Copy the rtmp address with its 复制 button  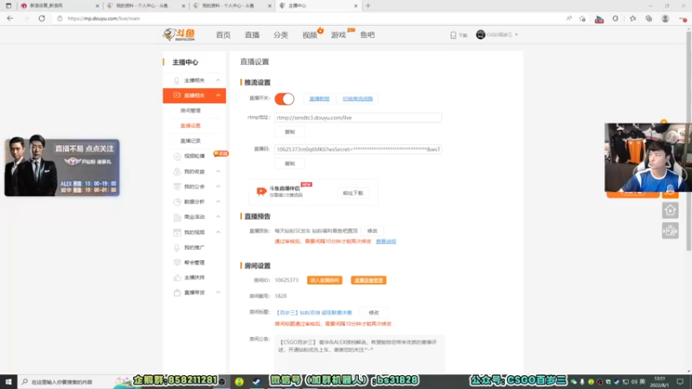(x=290, y=132)
